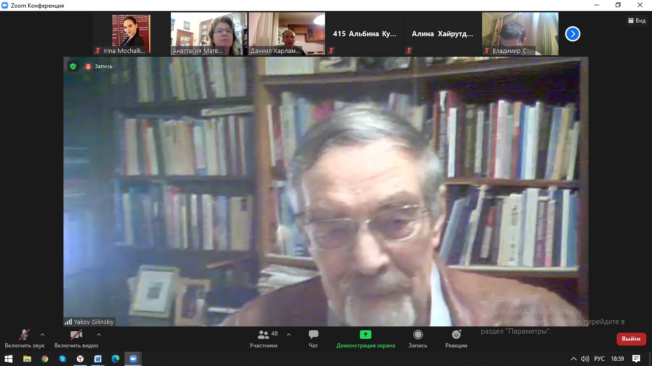This screenshot has height=366, width=652.
Task: Select Анастасия Матв... participant thumbnail
Action: point(209,34)
